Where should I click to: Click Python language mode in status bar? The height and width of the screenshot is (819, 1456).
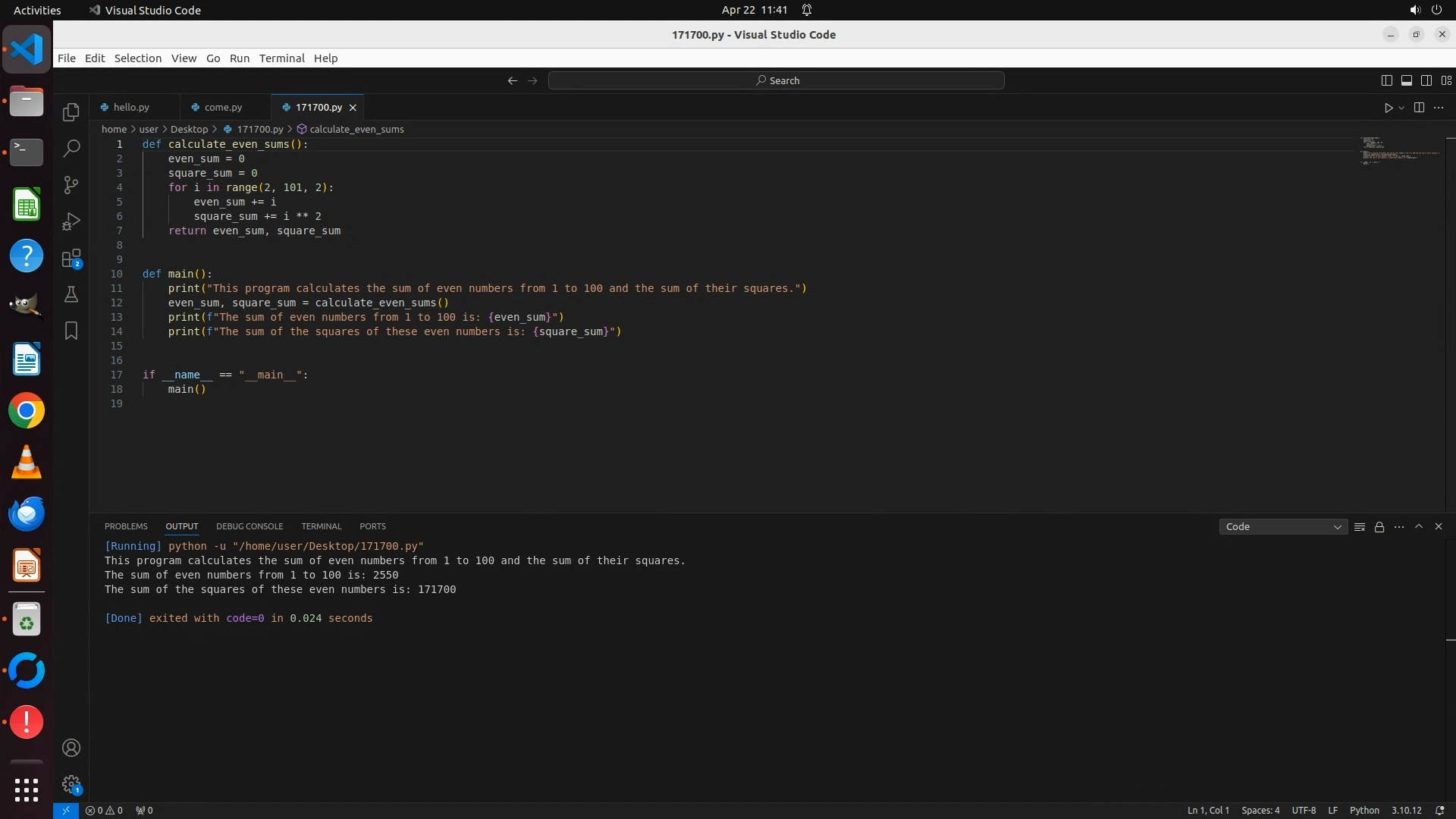coord(1363,811)
